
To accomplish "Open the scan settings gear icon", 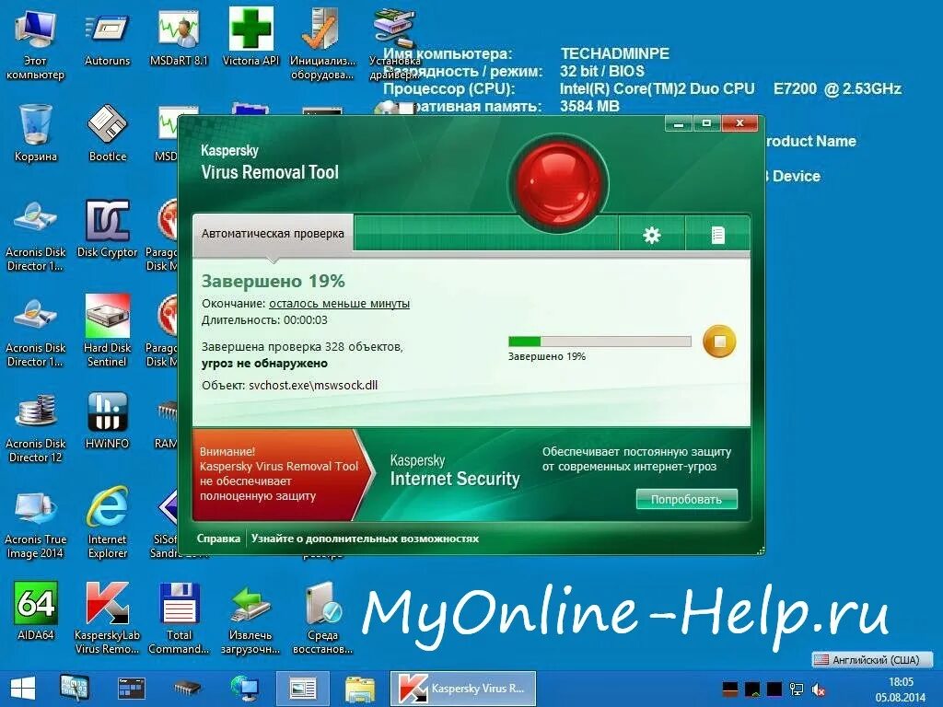I will pyautogui.click(x=652, y=235).
